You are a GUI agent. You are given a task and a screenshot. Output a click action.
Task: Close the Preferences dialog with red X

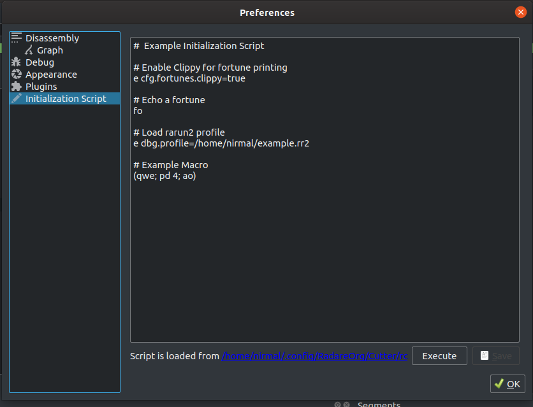click(520, 12)
